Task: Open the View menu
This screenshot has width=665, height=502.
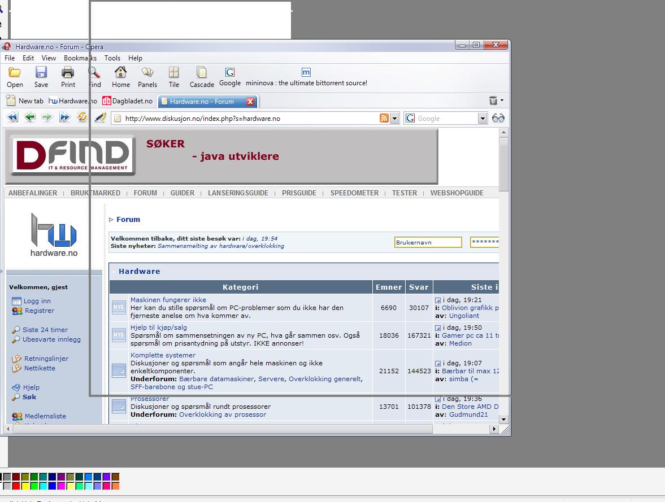Action: (49, 58)
